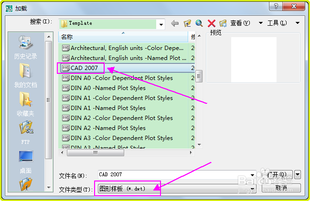Go back to previous folder
The image size is (310, 201).
pyautogui.click(x=175, y=23)
